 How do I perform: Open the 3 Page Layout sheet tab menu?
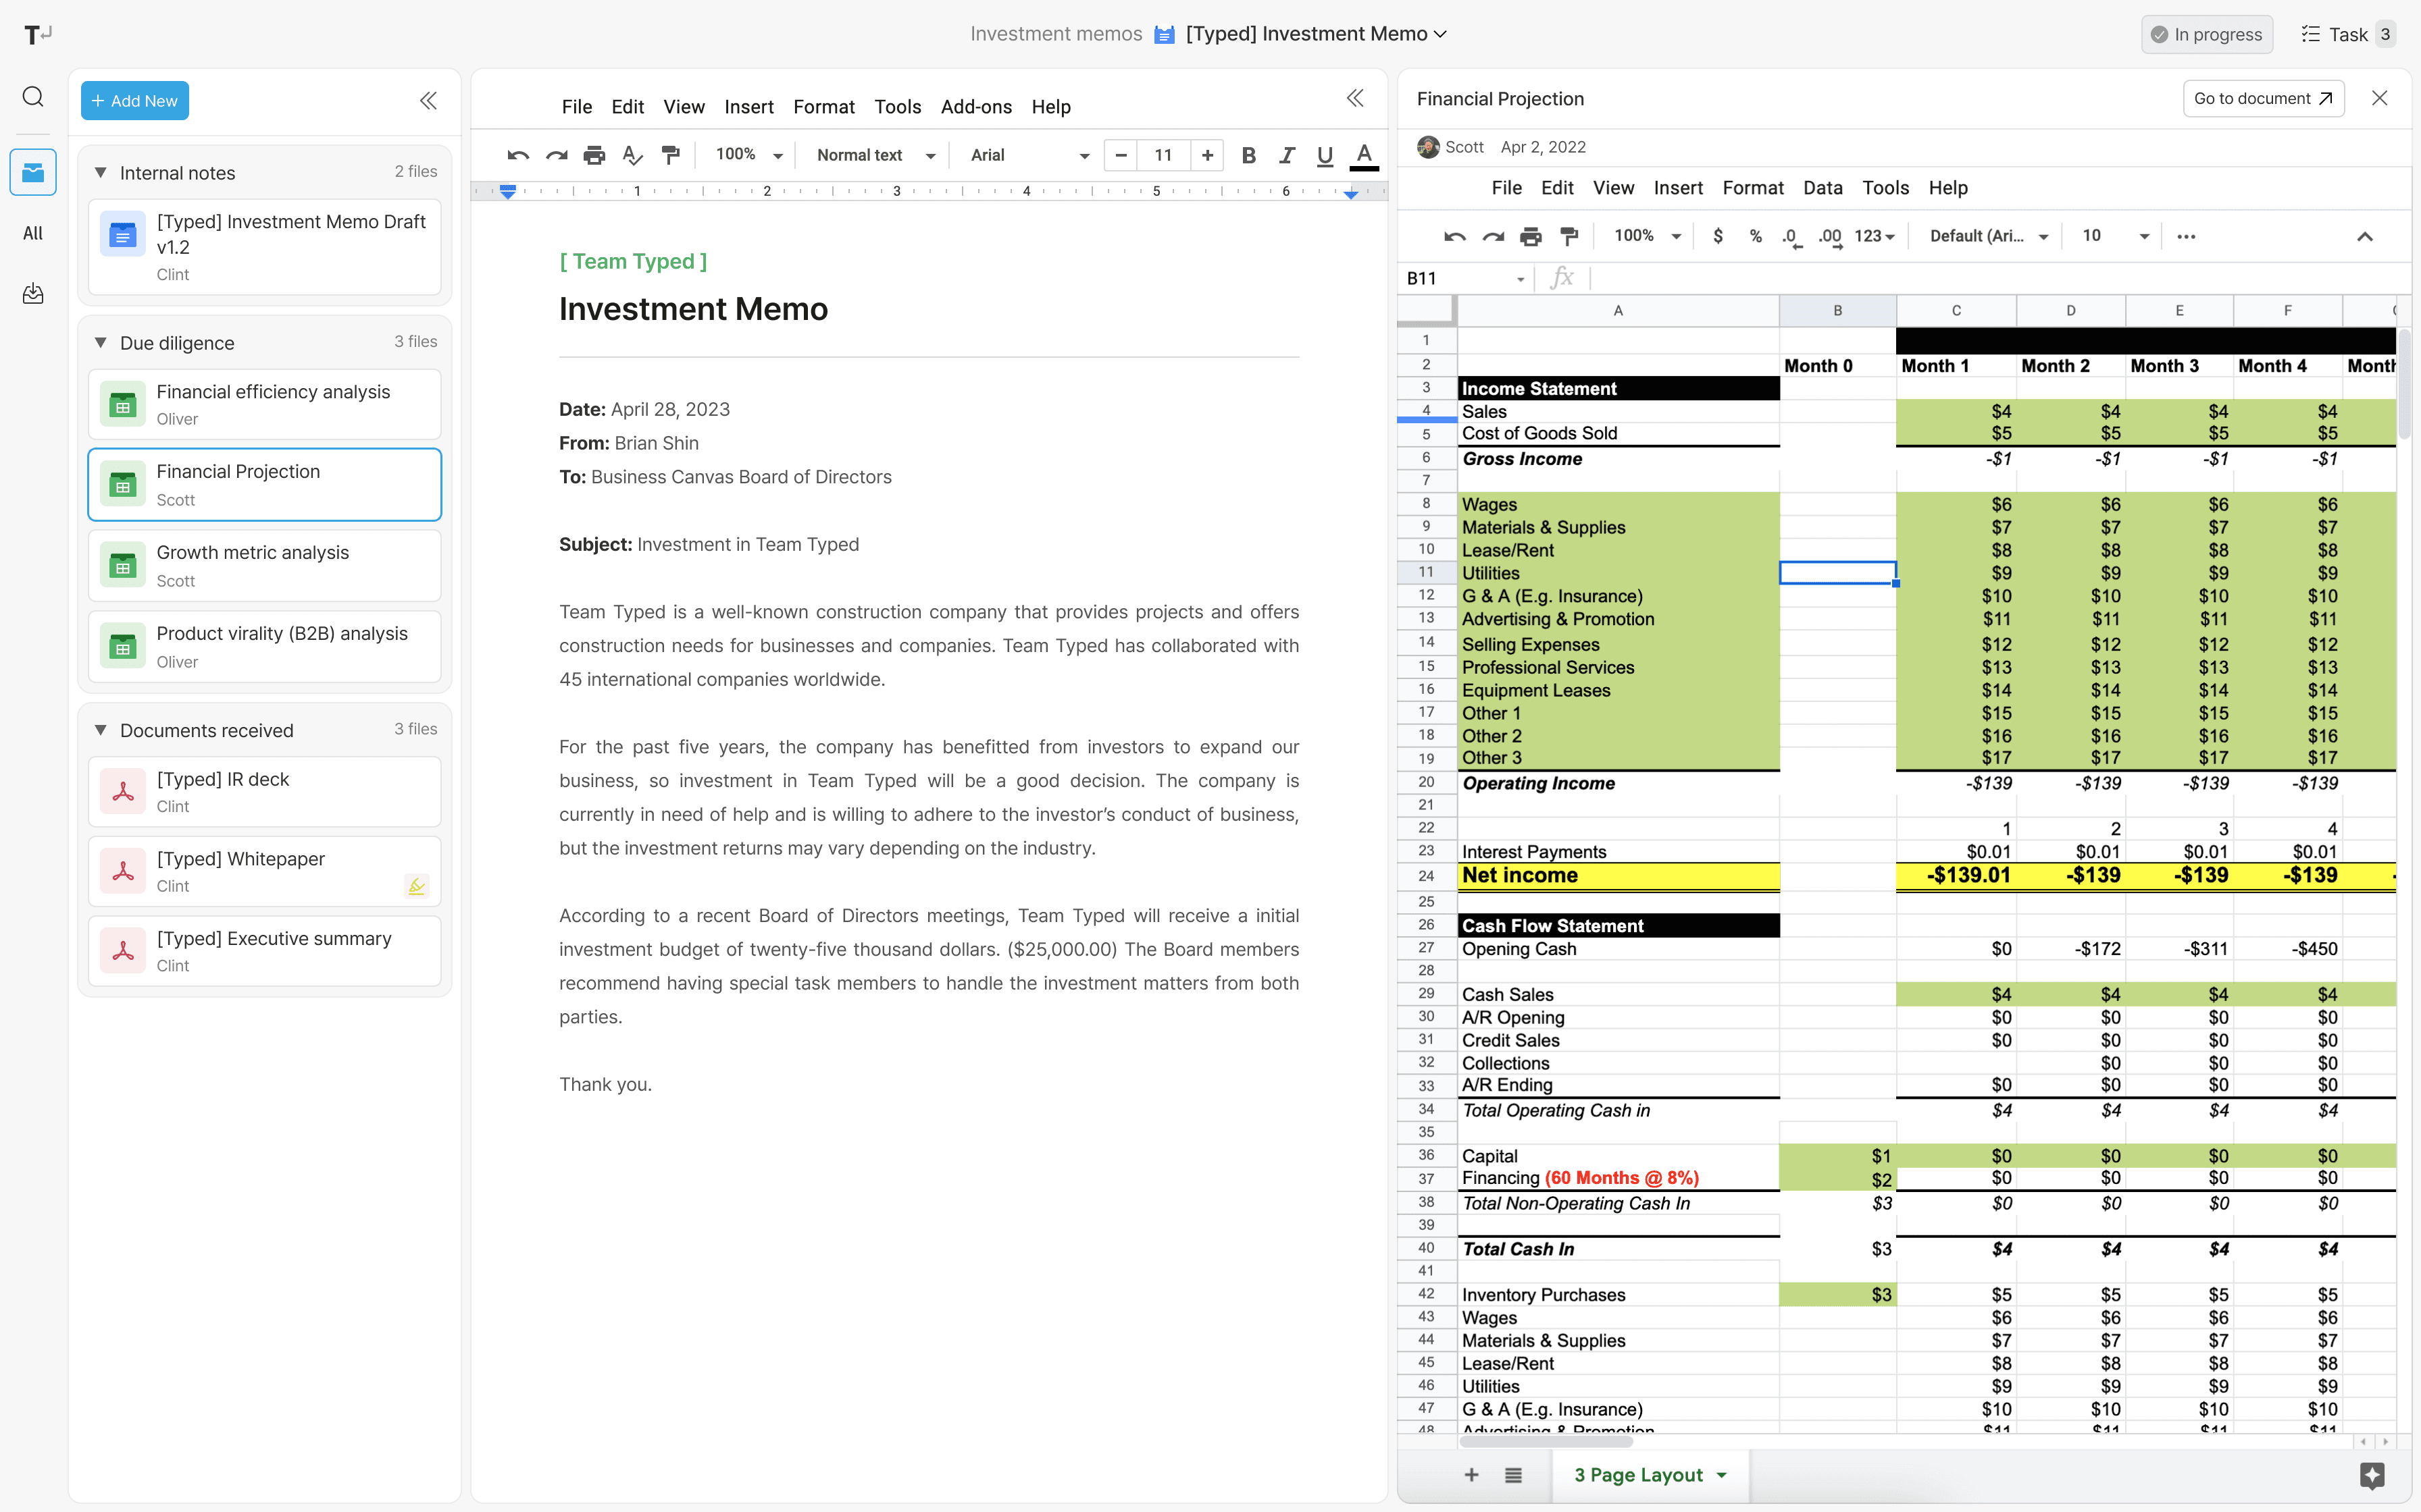pos(1722,1475)
